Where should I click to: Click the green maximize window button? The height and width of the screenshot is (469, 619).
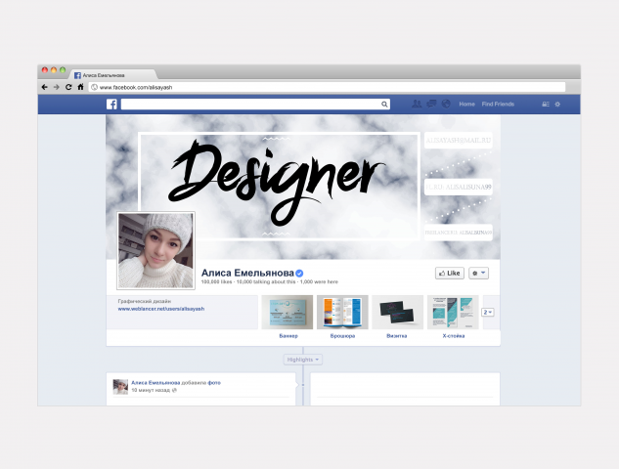(63, 70)
